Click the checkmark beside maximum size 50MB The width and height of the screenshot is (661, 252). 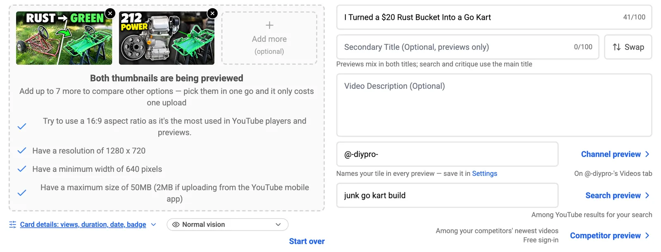(x=22, y=193)
